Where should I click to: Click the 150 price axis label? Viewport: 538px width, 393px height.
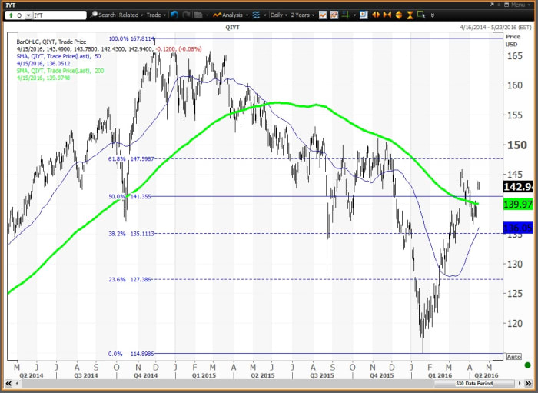pyautogui.click(x=517, y=145)
